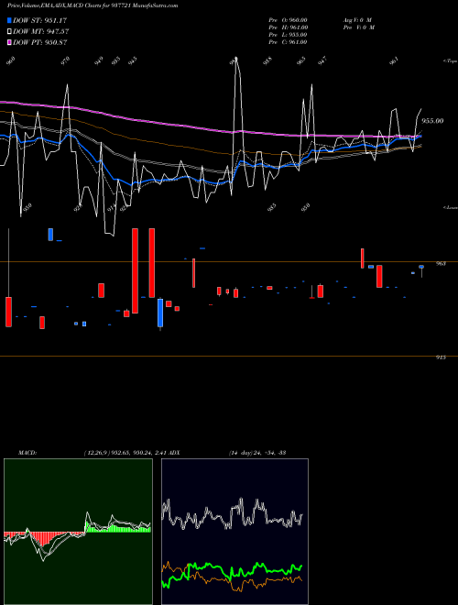This screenshot has width=458, height=605.
Task: Click the ADX '(14 day) 24, +34, -33' values
Action: pyautogui.click(x=257, y=452)
